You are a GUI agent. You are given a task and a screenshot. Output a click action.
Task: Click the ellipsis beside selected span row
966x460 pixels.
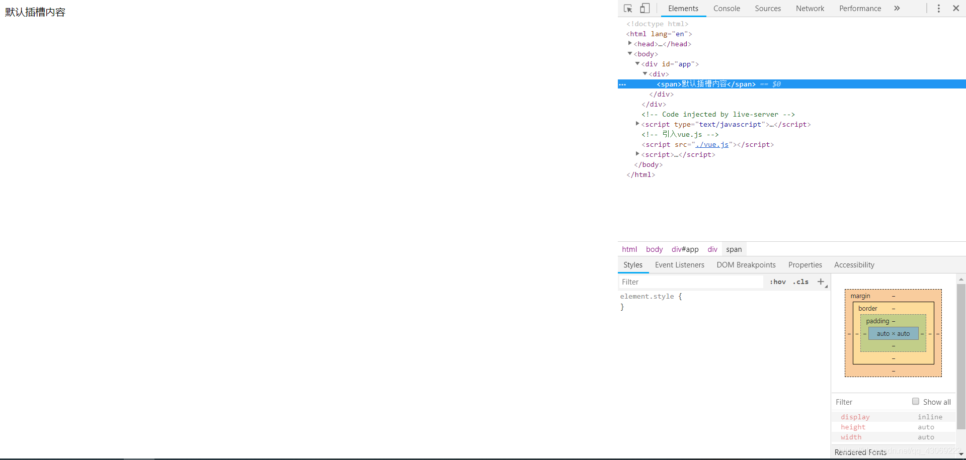622,84
